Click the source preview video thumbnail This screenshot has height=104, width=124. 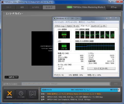(42, 48)
